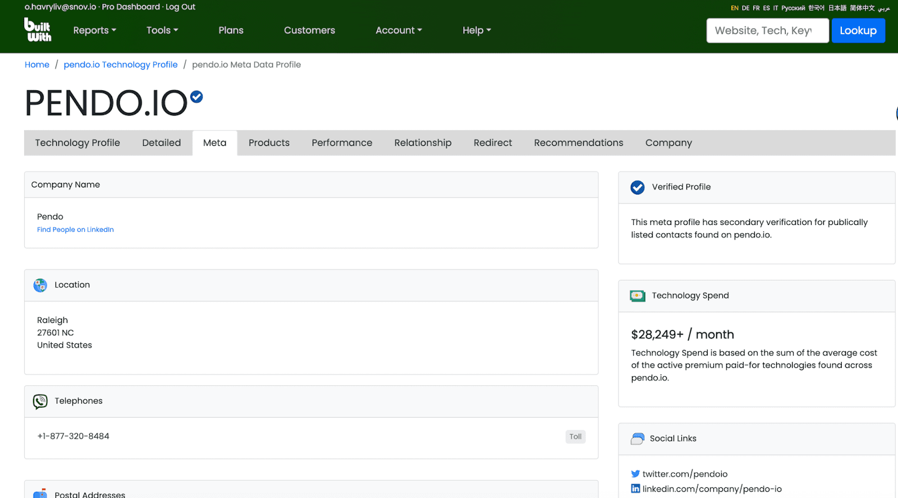Open the Help dropdown menu

(x=477, y=30)
